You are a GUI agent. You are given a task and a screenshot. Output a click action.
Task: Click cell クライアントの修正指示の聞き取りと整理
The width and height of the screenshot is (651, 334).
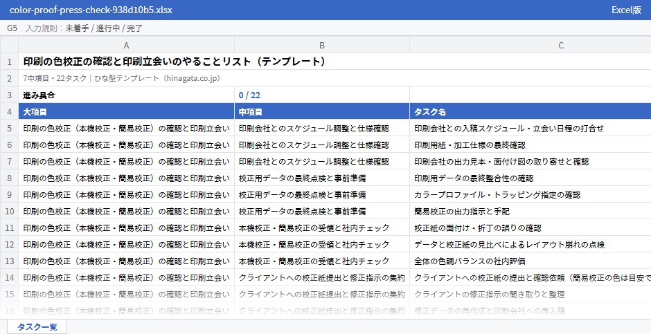tap(530, 294)
